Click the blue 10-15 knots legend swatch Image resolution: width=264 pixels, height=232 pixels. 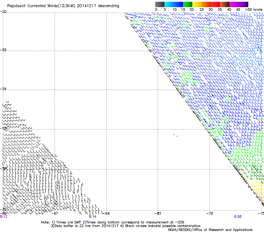point(178,4)
